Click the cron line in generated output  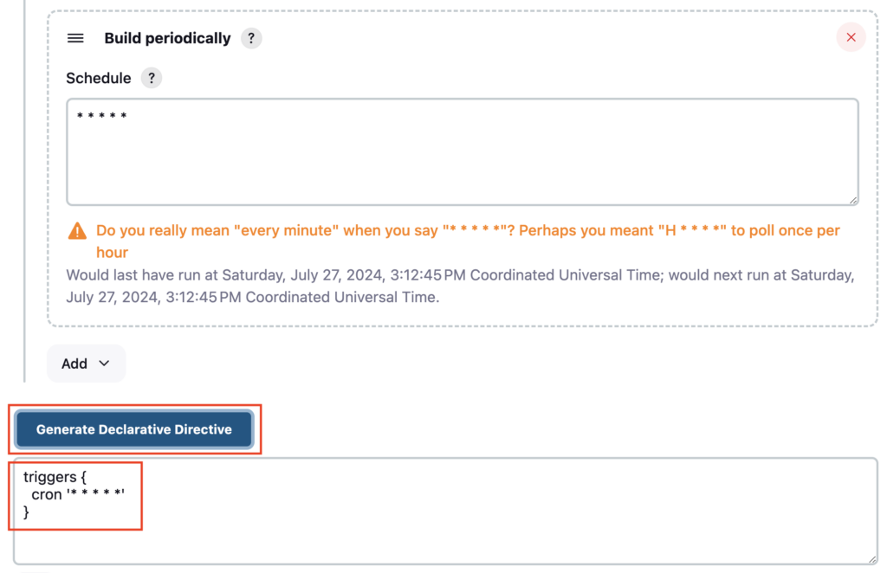point(78,494)
